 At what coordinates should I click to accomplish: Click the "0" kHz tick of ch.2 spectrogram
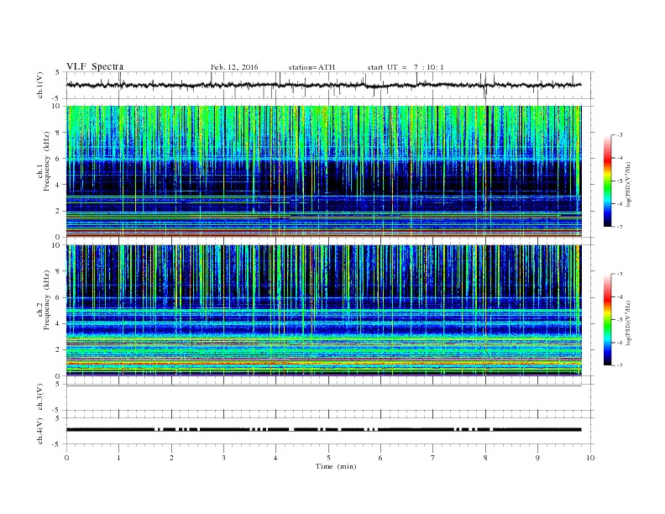click(x=58, y=375)
